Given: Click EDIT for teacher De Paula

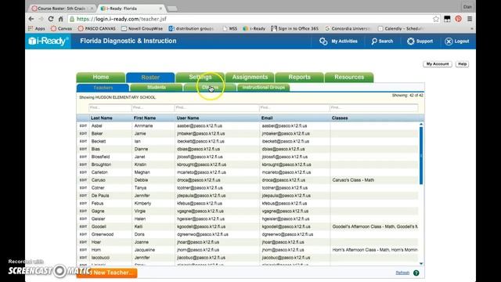Looking at the screenshot, I should point(83,196).
